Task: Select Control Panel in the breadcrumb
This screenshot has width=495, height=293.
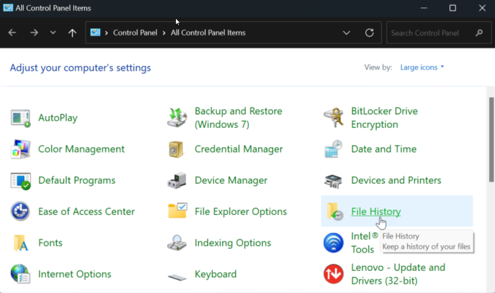Action: pos(135,33)
